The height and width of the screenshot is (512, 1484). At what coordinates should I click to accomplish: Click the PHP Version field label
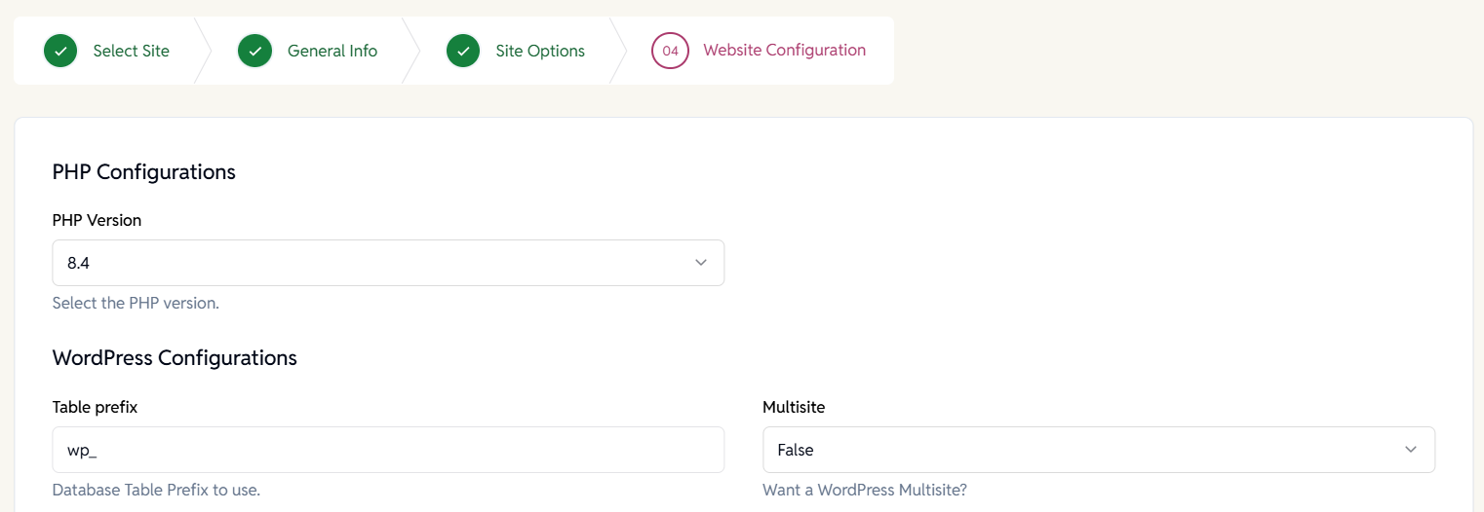pyautogui.click(x=97, y=220)
